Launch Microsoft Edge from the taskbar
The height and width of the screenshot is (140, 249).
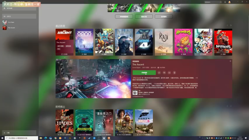(x=45, y=138)
